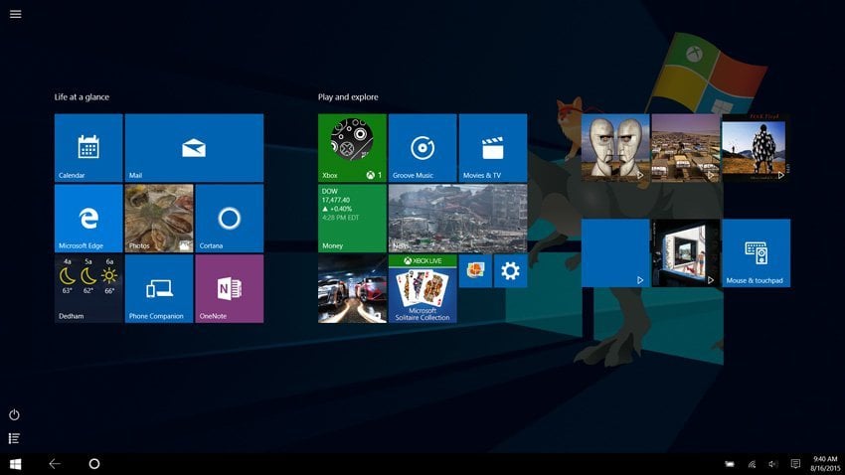Viewport: 845px width, 475px height.
Task: Play the Pink Floyd album with man in field
Action: (757, 147)
